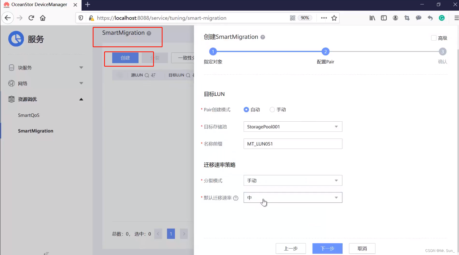The height and width of the screenshot is (255, 459).
Task: Select the 自动 Pair creation mode
Action: click(x=246, y=109)
